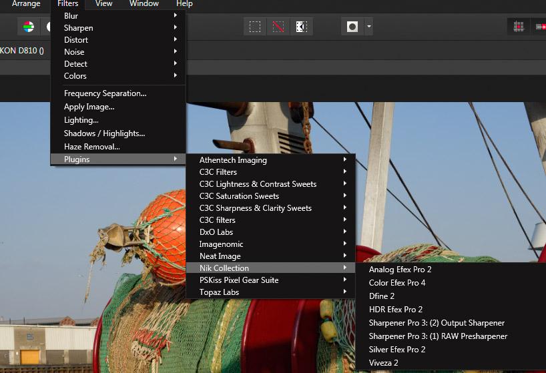
Task: Open Shadows / Highlights... filter
Action: 118,133
